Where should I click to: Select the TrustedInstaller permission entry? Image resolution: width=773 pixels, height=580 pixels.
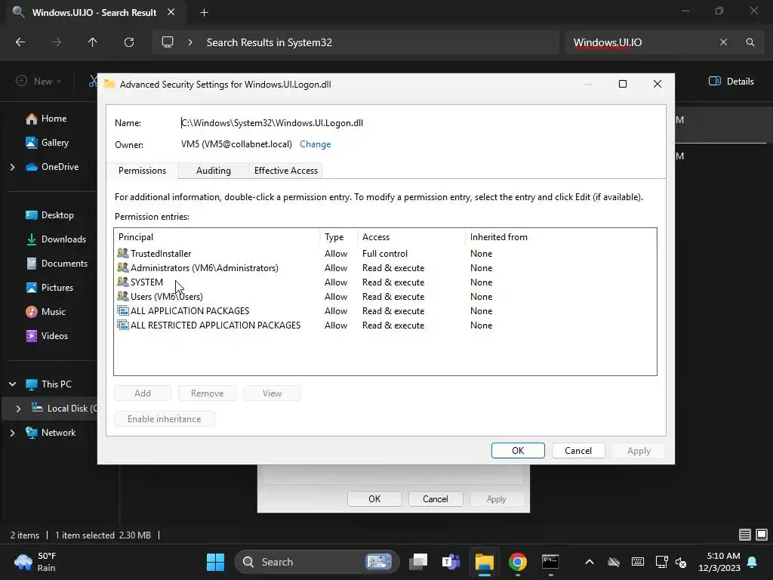click(384, 254)
